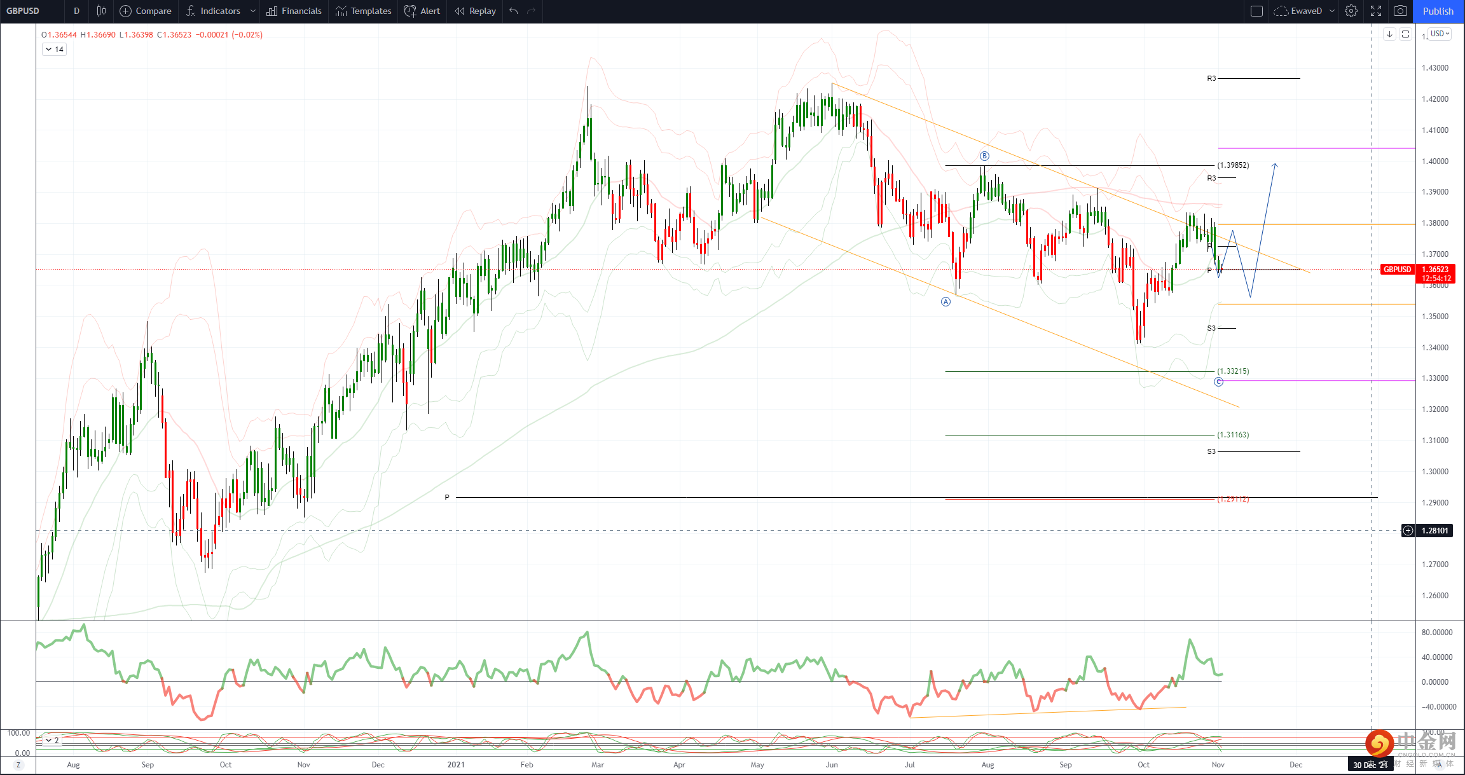Viewport: 1465px width, 775px height.
Task: Expand the 14 collapsed indicators legend
Action: [54, 50]
